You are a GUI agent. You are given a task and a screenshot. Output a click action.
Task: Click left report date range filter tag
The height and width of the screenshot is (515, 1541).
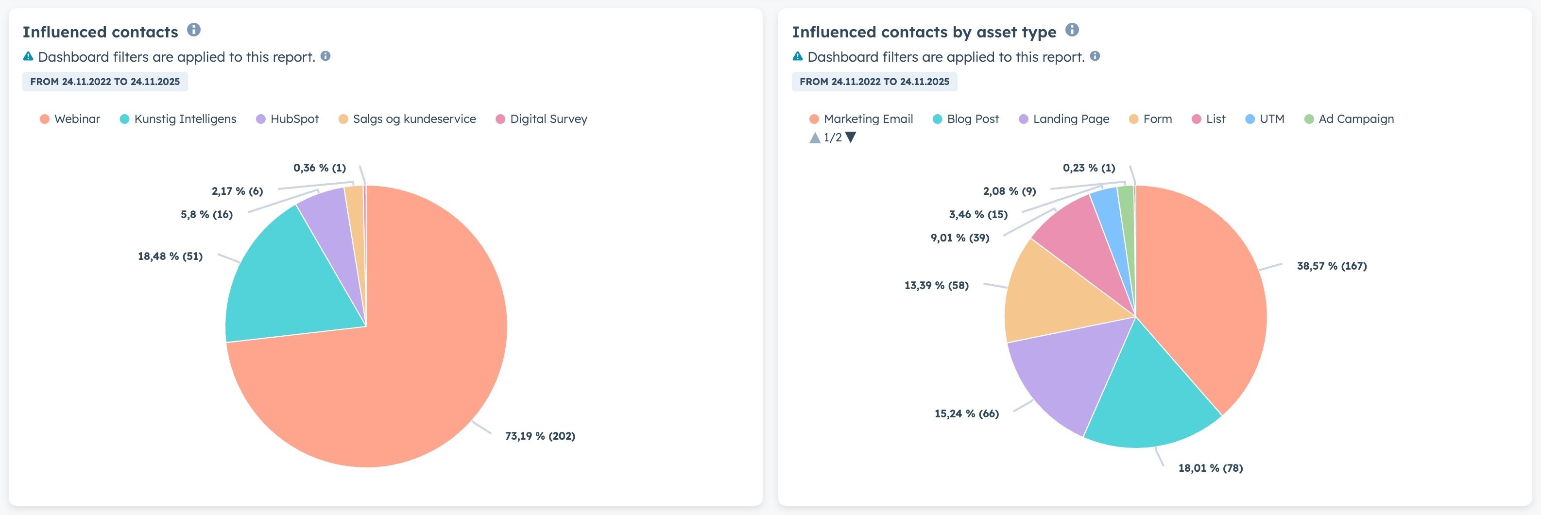[x=104, y=82]
